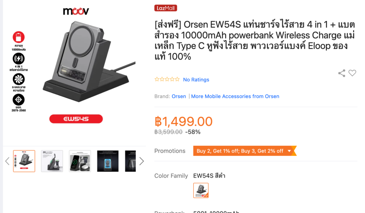Select the EW54S black color swatch
The width and height of the screenshot is (365, 213).
coord(201,191)
